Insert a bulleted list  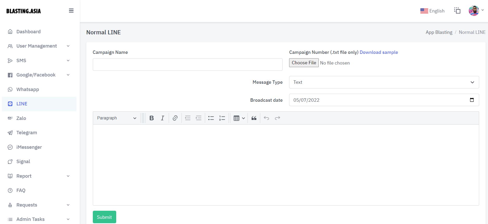tap(211, 118)
